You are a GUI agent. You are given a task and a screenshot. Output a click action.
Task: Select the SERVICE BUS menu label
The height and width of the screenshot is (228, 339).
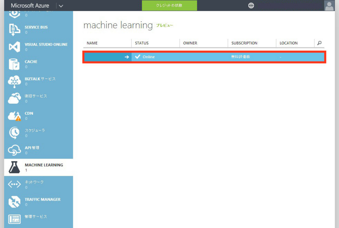36,27
